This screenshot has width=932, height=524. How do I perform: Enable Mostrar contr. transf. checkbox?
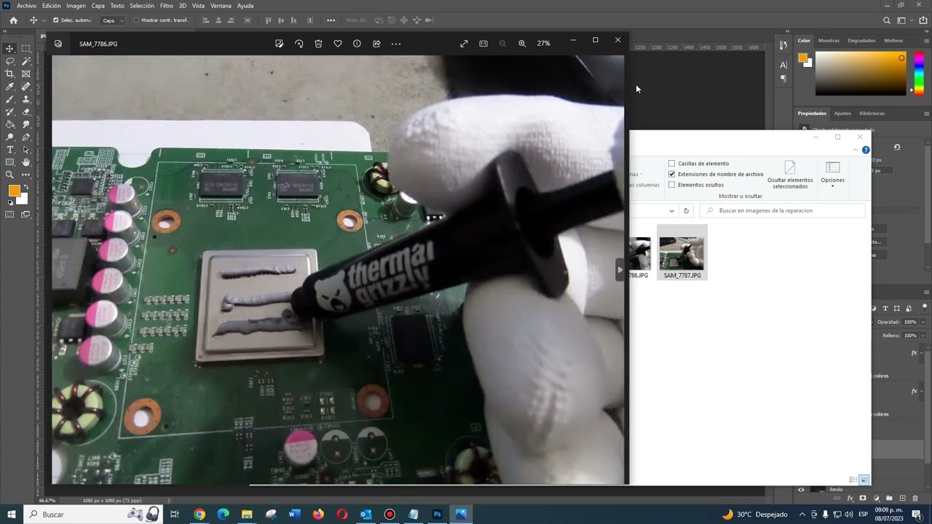137,20
